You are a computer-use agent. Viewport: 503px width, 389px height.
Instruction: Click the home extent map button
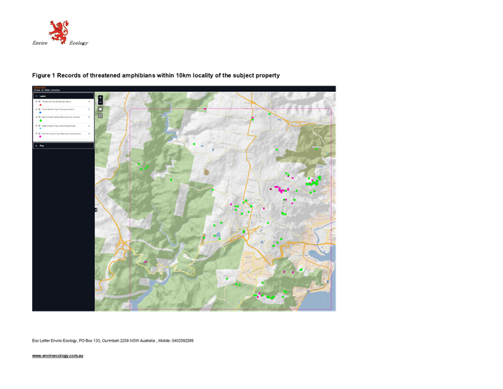tap(100, 109)
